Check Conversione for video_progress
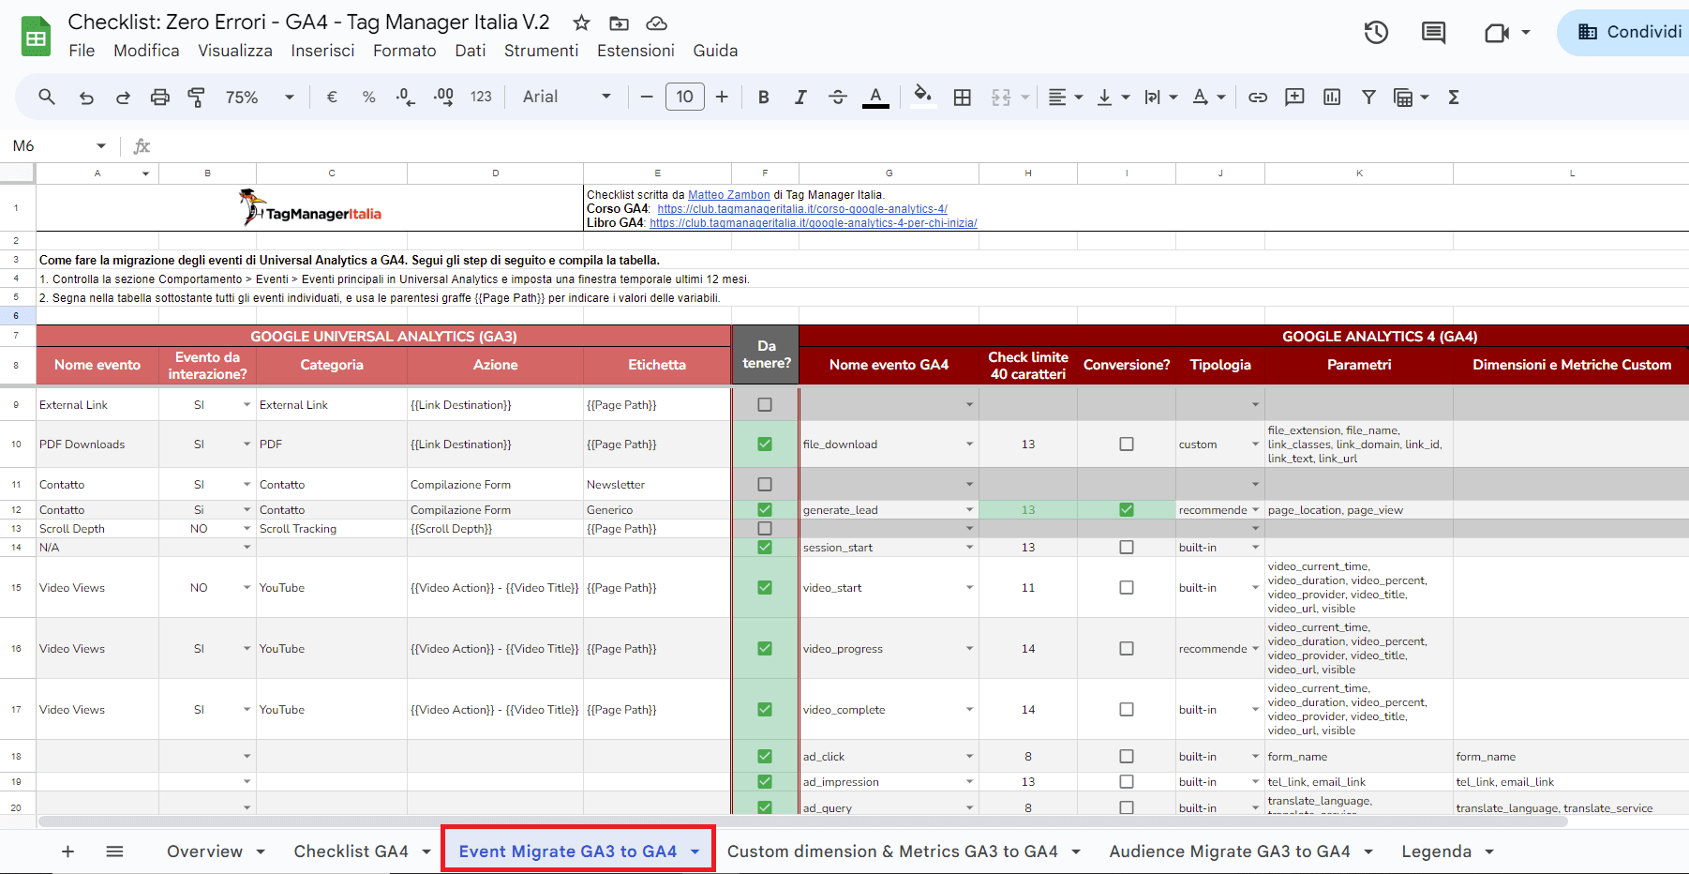 coord(1127,649)
